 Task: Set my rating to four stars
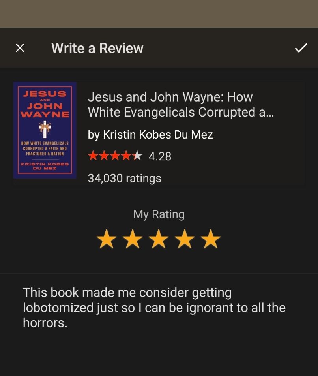[185, 239]
